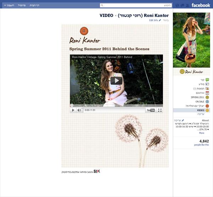
Task: Click עריכה link under VIDEO tab
Action: pos(201,114)
